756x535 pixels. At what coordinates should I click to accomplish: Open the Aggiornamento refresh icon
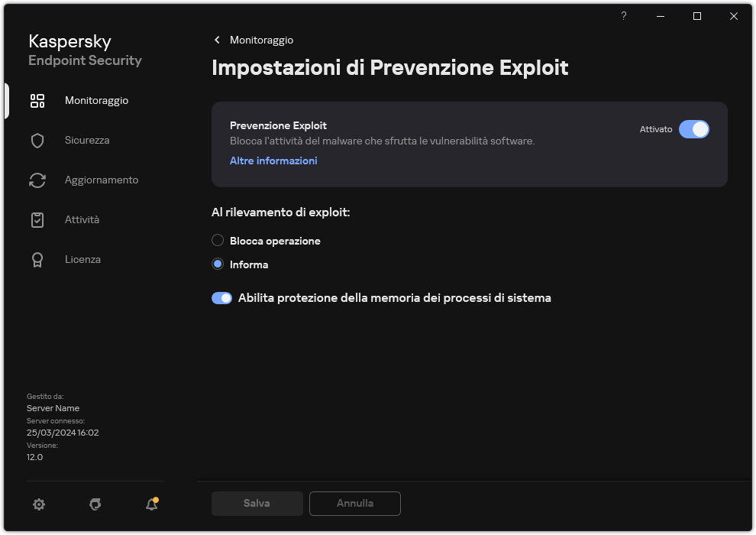(x=37, y=180)
